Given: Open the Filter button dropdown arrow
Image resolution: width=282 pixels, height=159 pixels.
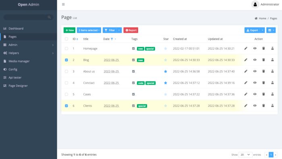Looking at the screenshot, I should tap(119, 30).
